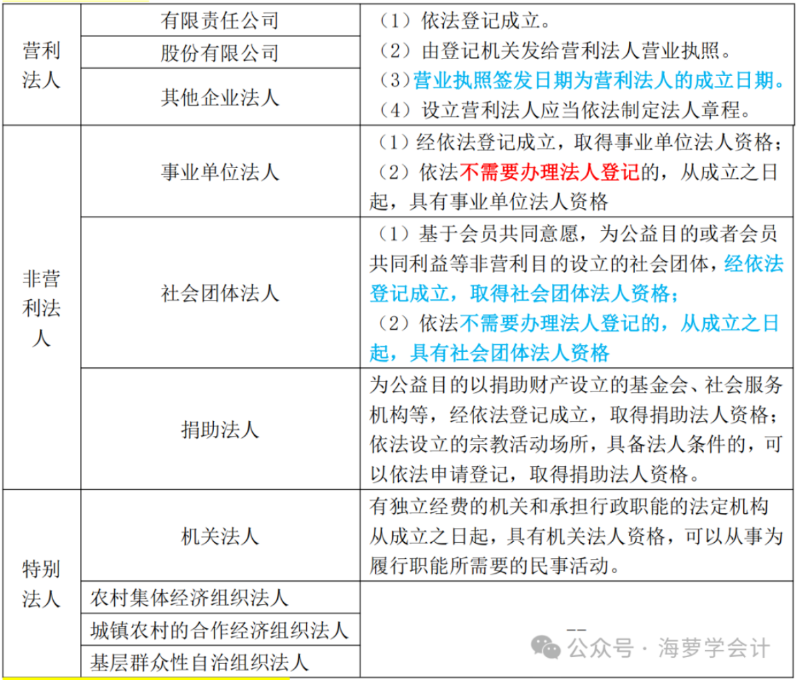
Task: Select the 特别法人 category cell
Action: click(x=41, y=583)
